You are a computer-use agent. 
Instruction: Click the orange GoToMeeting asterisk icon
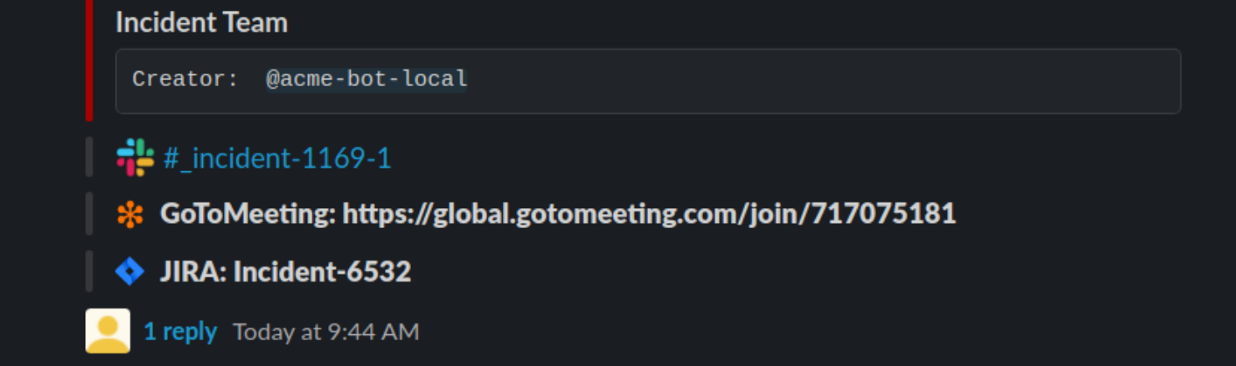129,215
